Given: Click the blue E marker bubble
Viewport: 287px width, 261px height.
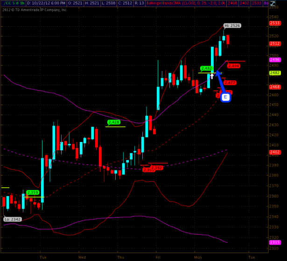Looking at the screenshot, I should 226,97.
